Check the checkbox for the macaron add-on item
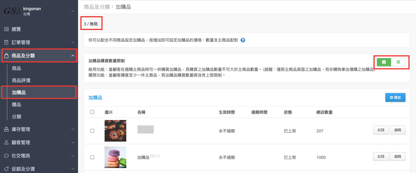This screenshot has width=416, height=173. (92, 157)
